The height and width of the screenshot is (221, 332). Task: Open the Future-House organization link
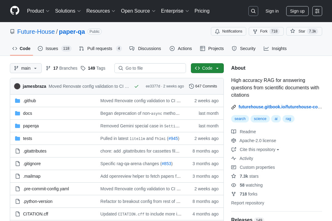tap(36, 32)
